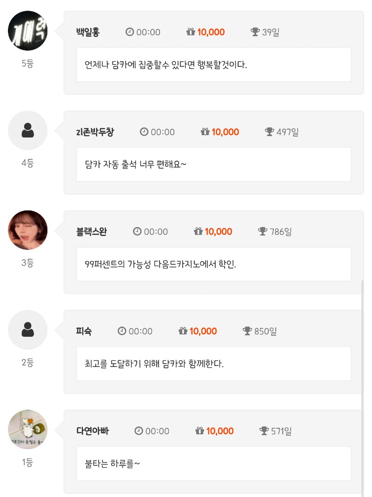Viewport: 372px width, 497px height.
Task: Click 피쑥's default user avatar
Action: pyautogui.click(x=28, y=330)
